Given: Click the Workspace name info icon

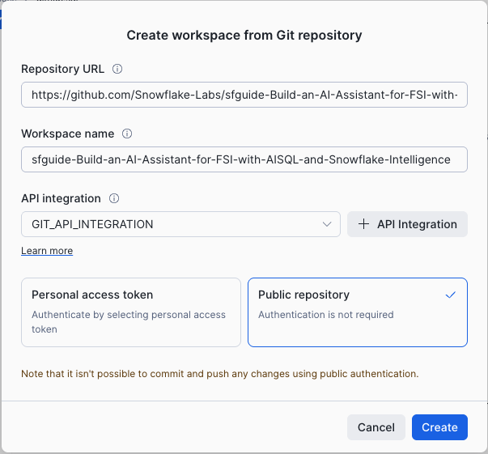Looking at the screenshot, I should (x=127, y=134).
